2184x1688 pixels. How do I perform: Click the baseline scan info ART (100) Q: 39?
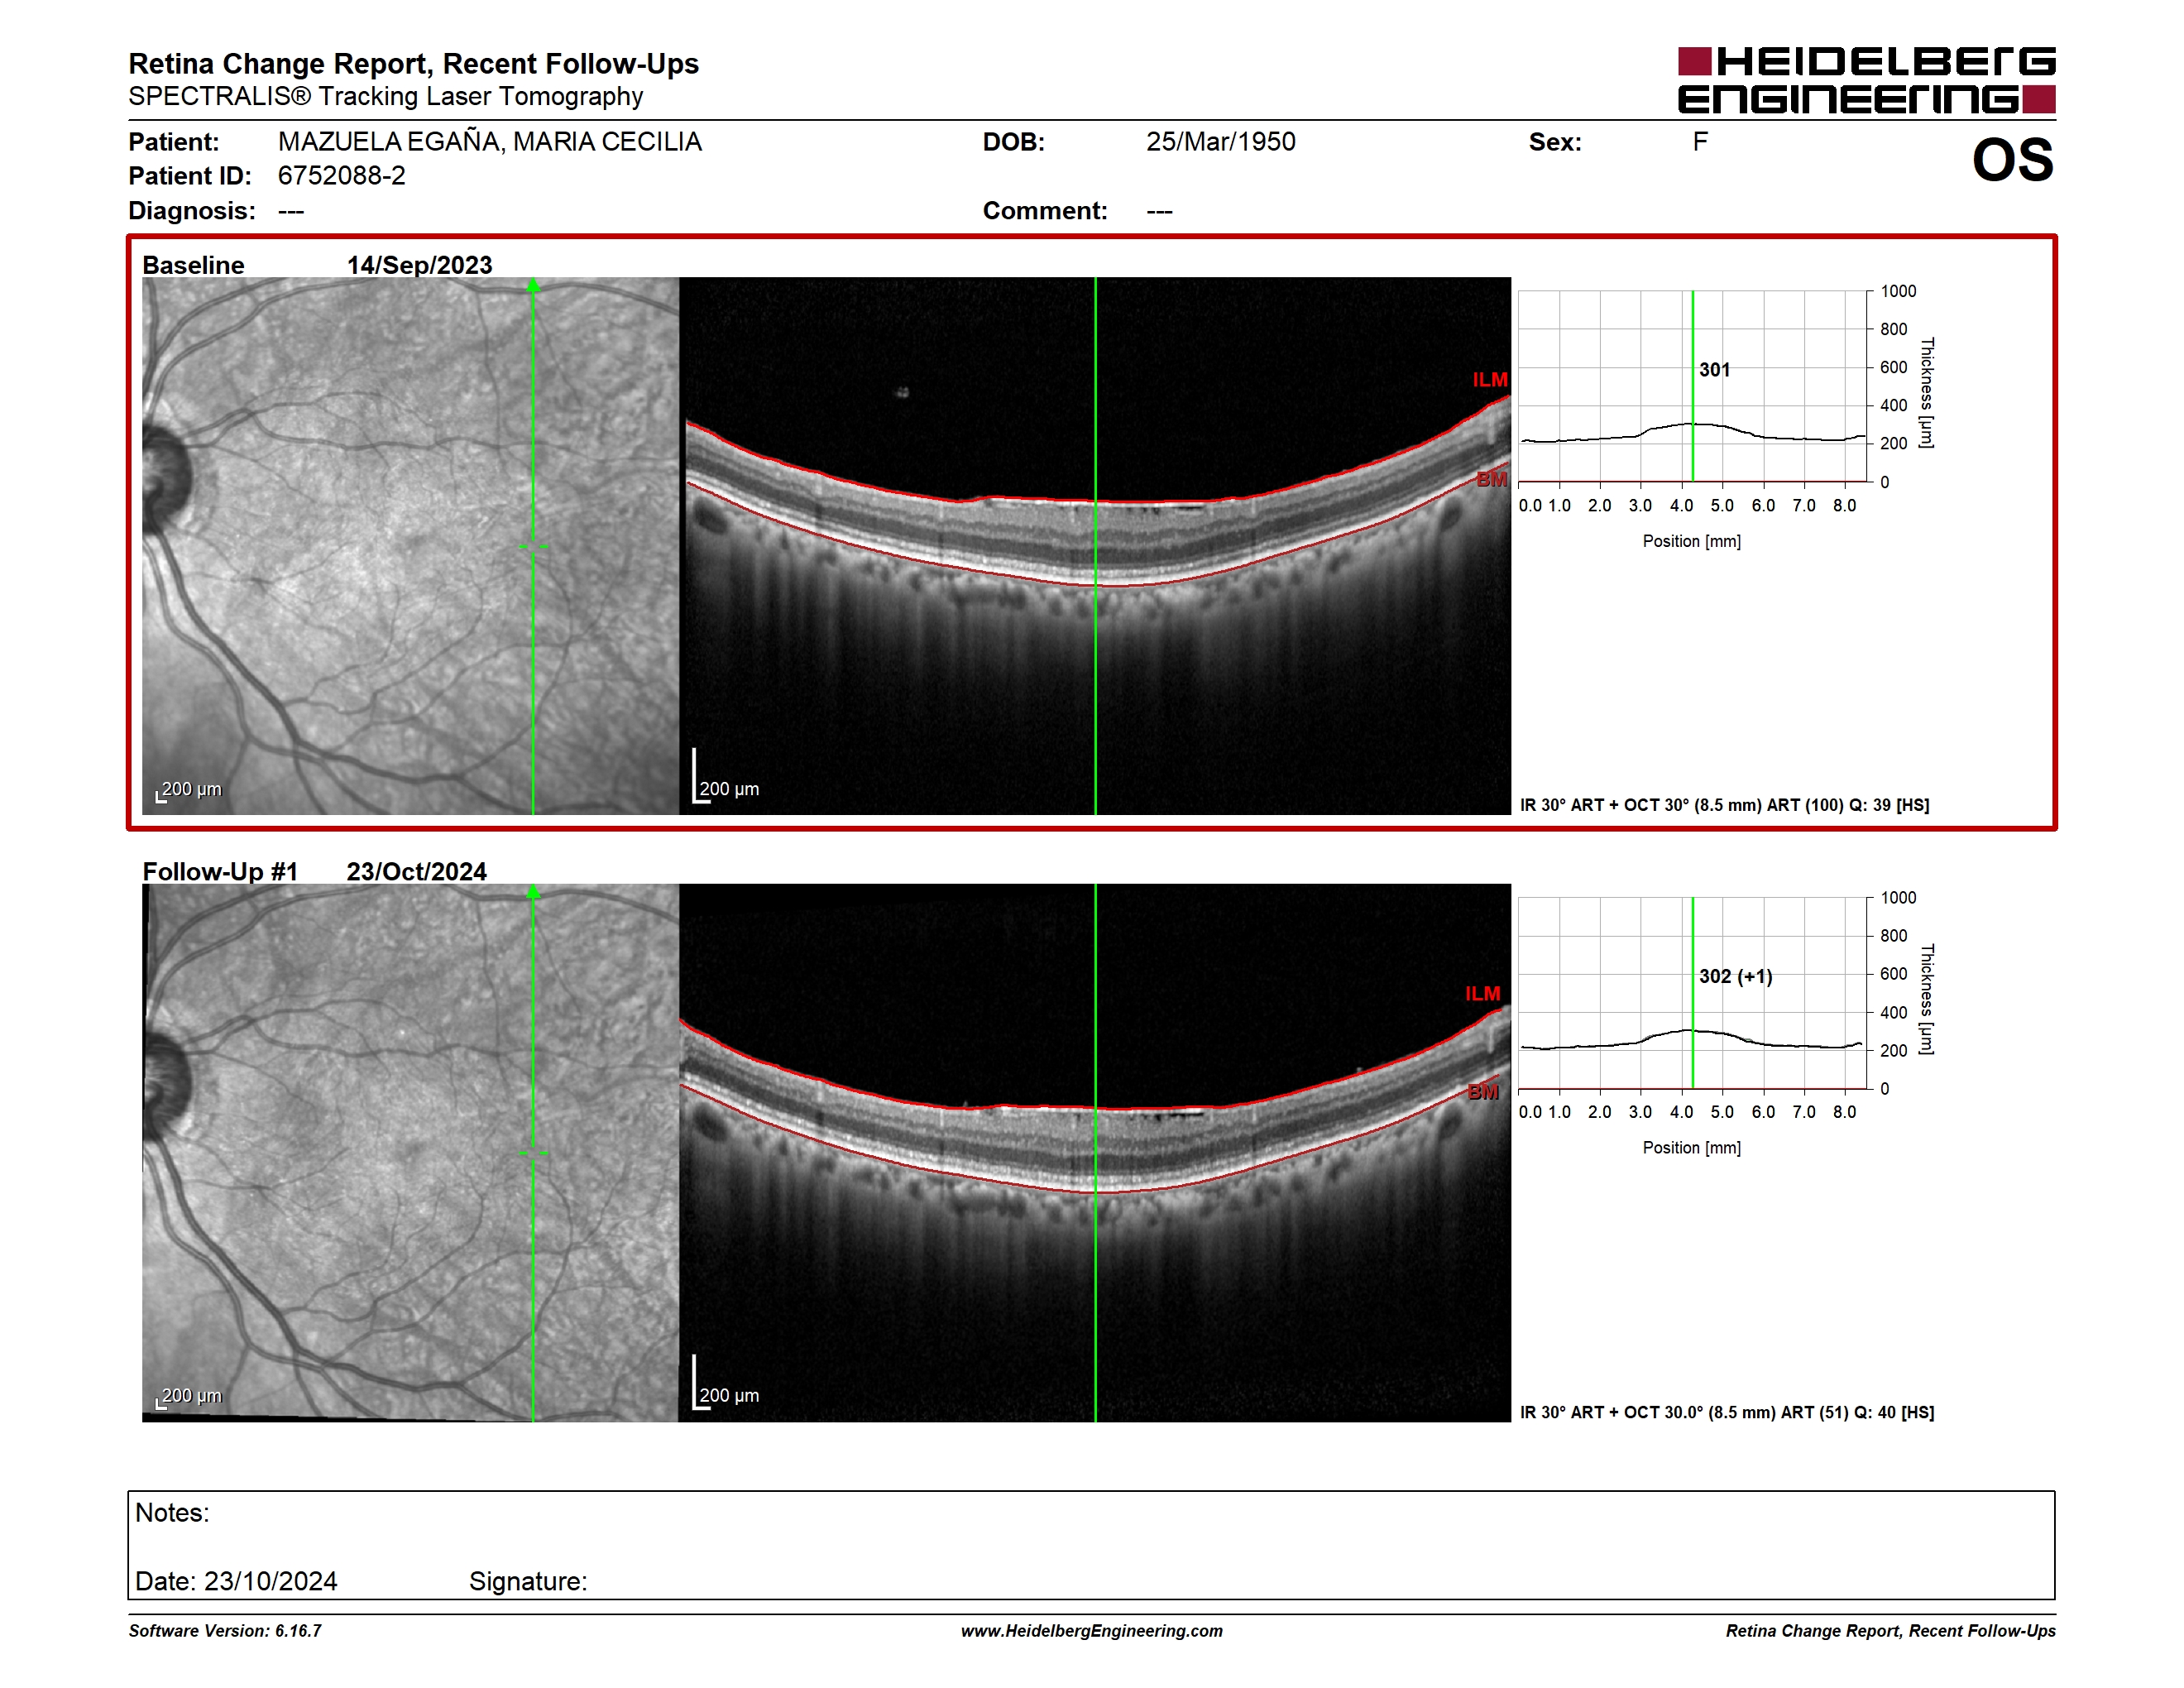click(x=1725, y=805)
